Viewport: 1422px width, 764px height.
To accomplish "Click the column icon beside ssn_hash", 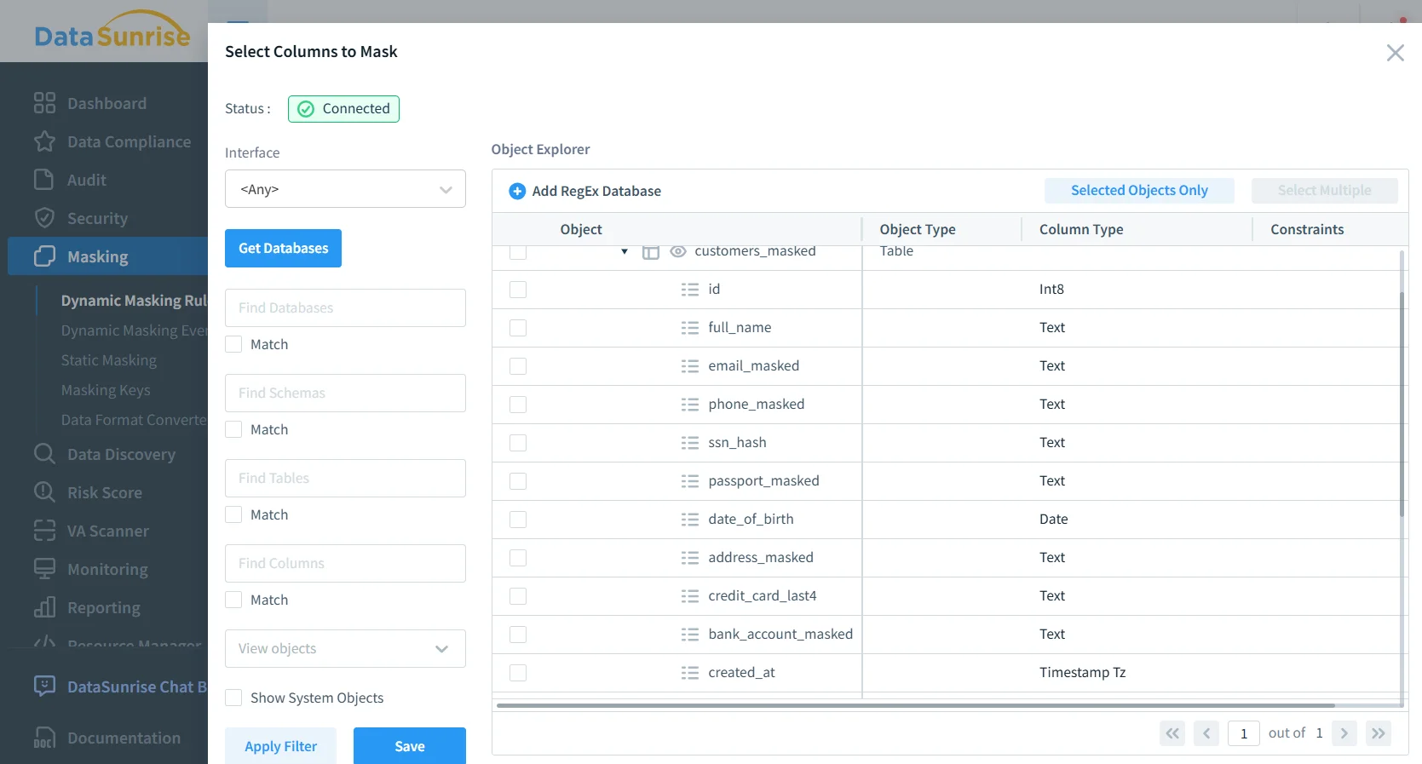I will point(689,443).
